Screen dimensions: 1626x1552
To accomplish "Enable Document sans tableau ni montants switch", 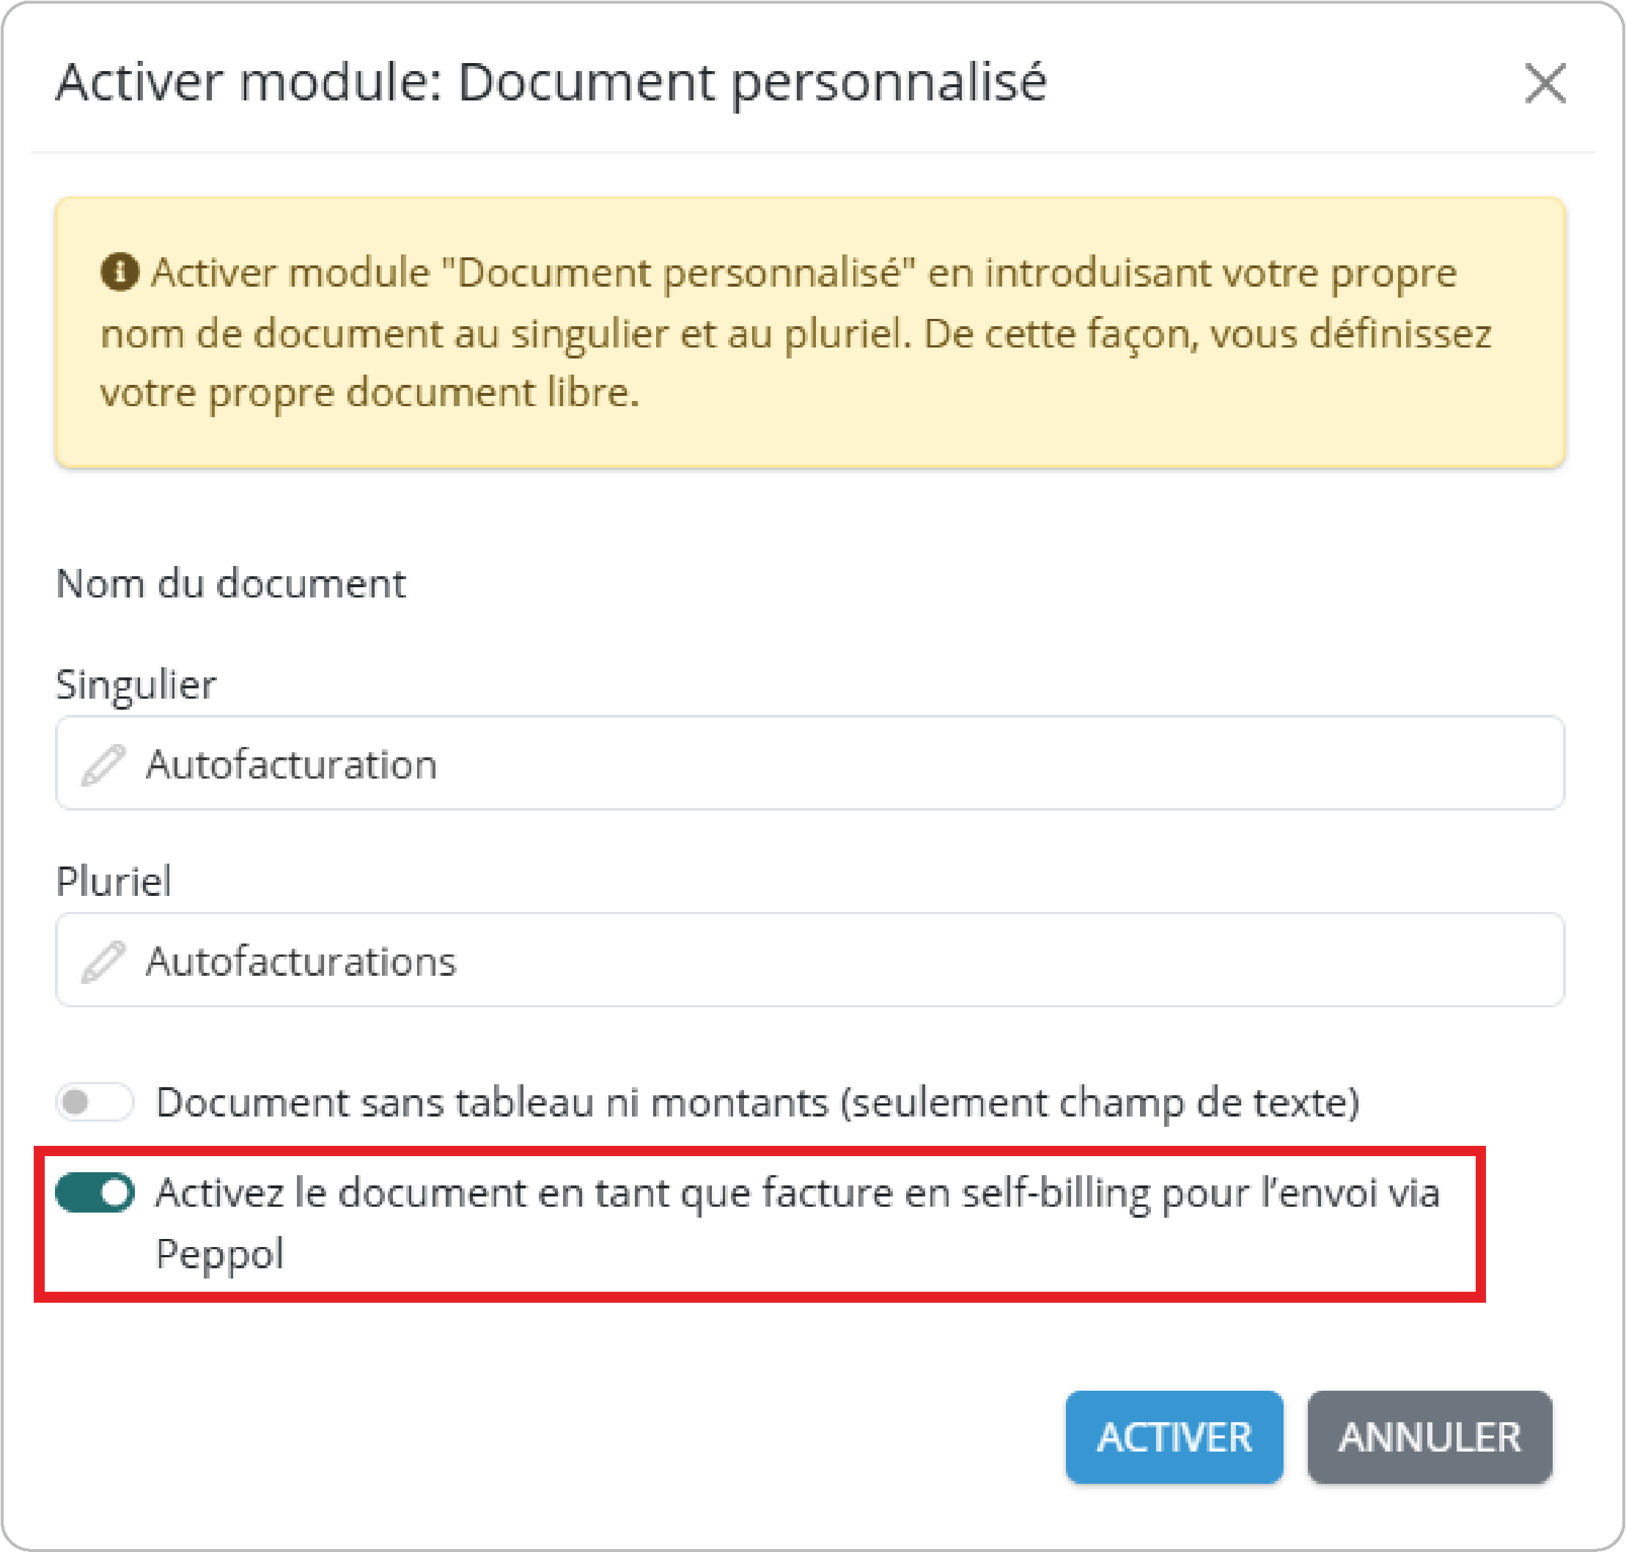I will (95, 1102).
